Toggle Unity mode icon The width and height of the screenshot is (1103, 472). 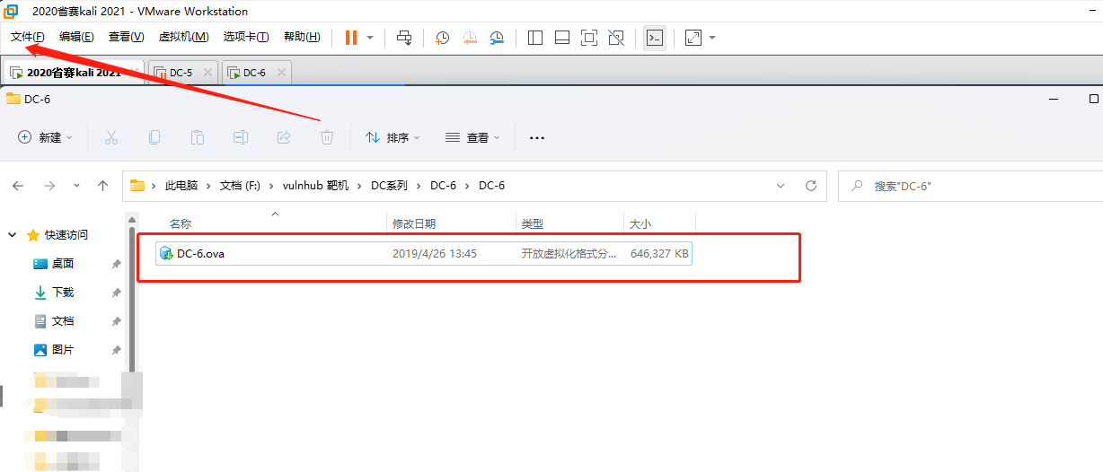point(616,38)
